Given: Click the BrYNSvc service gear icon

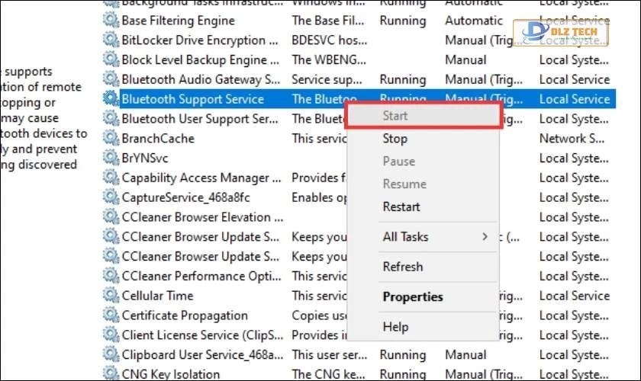Looking at the screenshot, I should [x=111, y=158].
